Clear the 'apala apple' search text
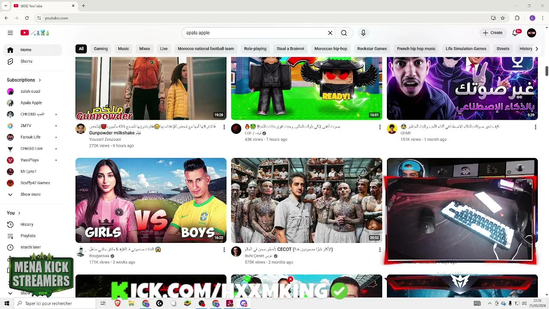This screenshot has height=309, width=549. pos(330,33)
